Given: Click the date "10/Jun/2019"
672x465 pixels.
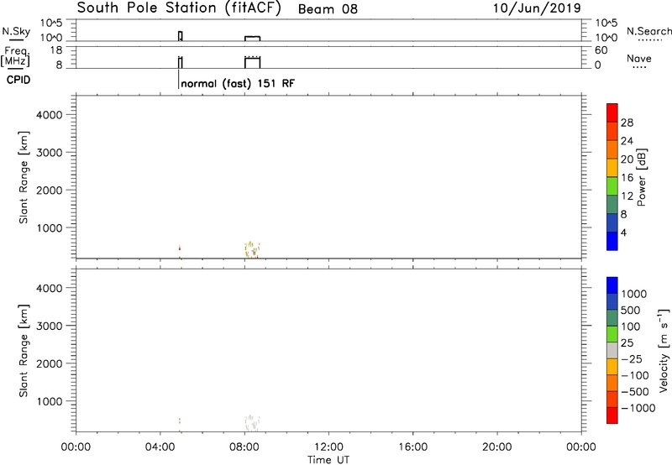Looking at the screenshot, I should pyautogui.click(x=537, y=8).
